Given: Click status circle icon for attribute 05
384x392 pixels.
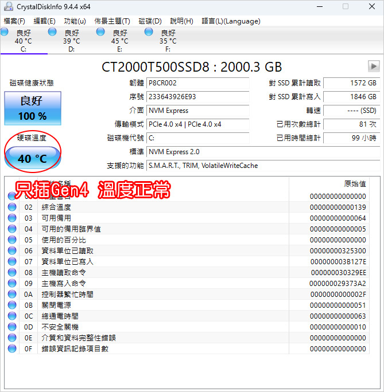Looking at the screenshot, I should (x=12, y=240).
